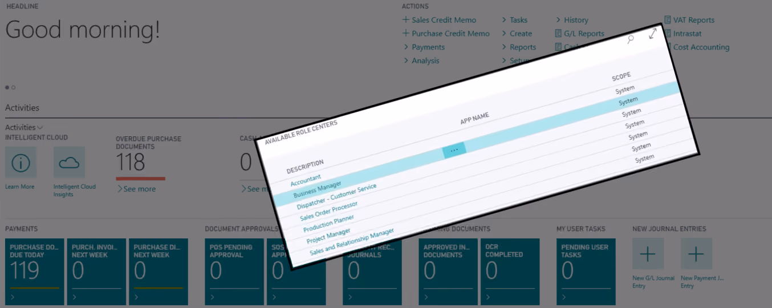Viewport: 772px width, 308px height.
Task: Search using the magnifier icon in role centers dialog
Action: coord(631,39)
